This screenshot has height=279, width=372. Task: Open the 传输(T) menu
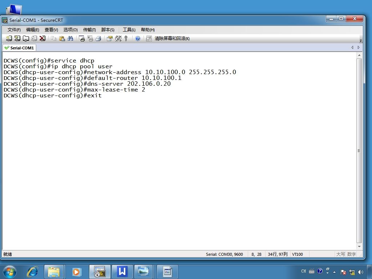[89, 30]
